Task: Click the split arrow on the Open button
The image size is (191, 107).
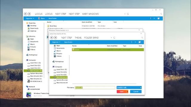Action: (x=127, y=92)
